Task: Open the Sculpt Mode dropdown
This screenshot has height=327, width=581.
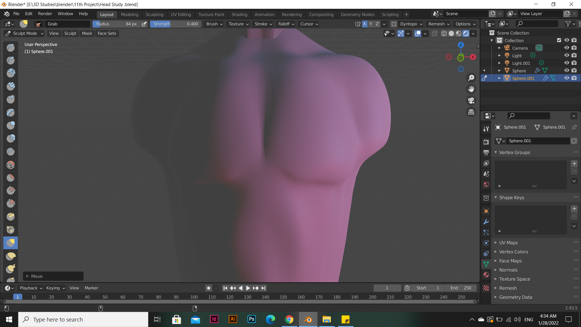Action: 25,33
